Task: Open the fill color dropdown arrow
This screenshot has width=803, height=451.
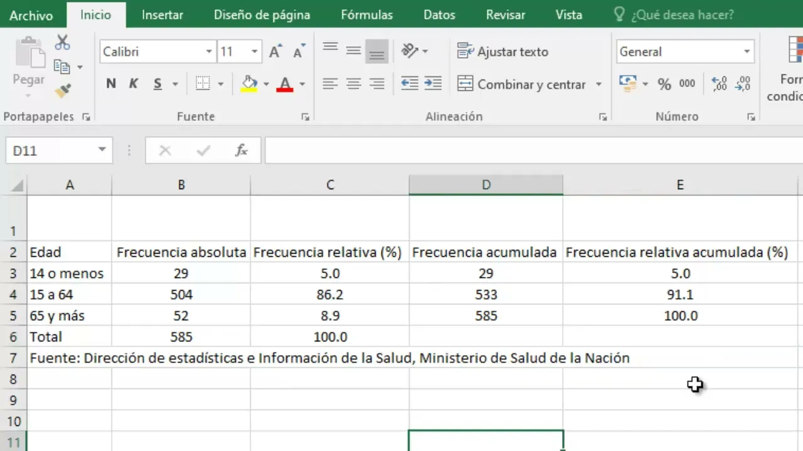Action: coord(266,84)
